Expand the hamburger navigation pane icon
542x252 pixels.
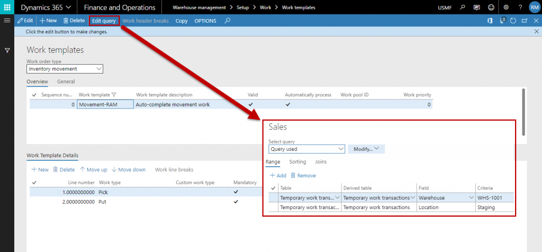tap(7, 21)
